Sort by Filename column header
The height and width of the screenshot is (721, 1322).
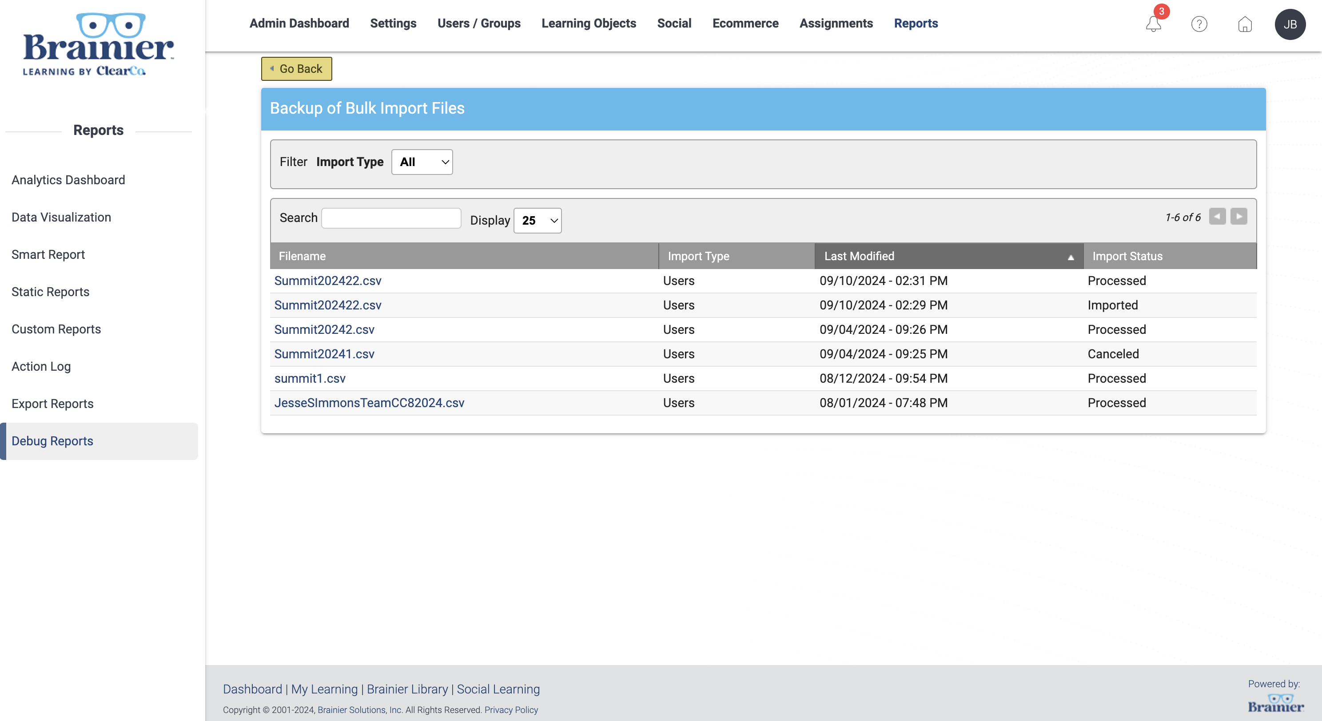(465, 256)
